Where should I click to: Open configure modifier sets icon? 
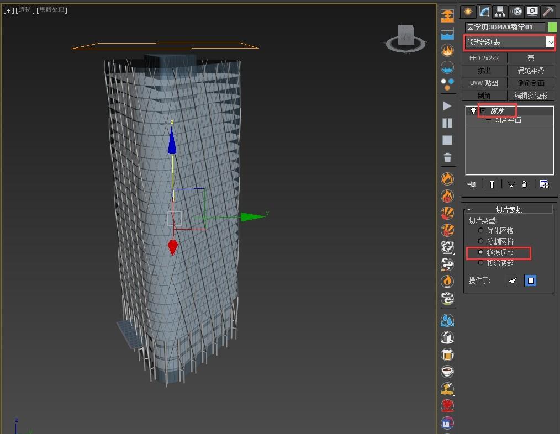pyautogui.click(x=544, y=184)
